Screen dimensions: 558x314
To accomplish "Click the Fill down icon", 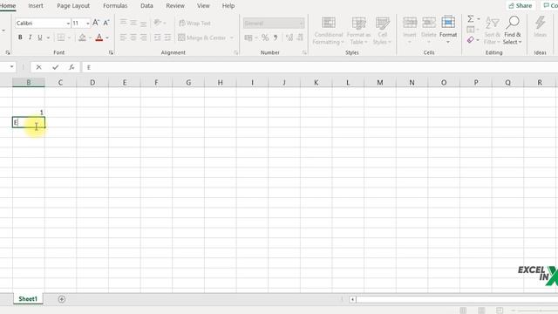I will click(x=471, y=29).
